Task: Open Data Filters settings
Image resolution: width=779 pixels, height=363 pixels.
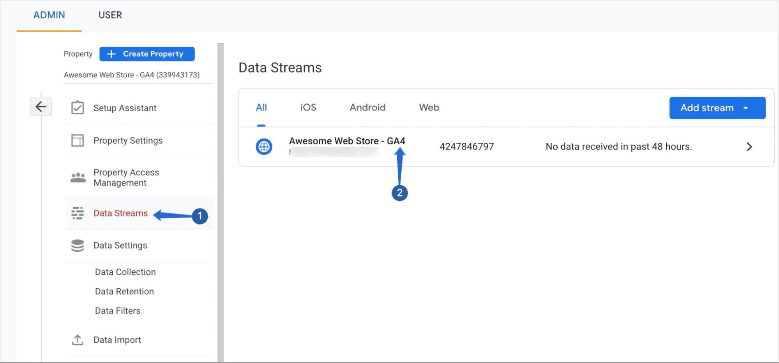Action: tap(118, 311)
